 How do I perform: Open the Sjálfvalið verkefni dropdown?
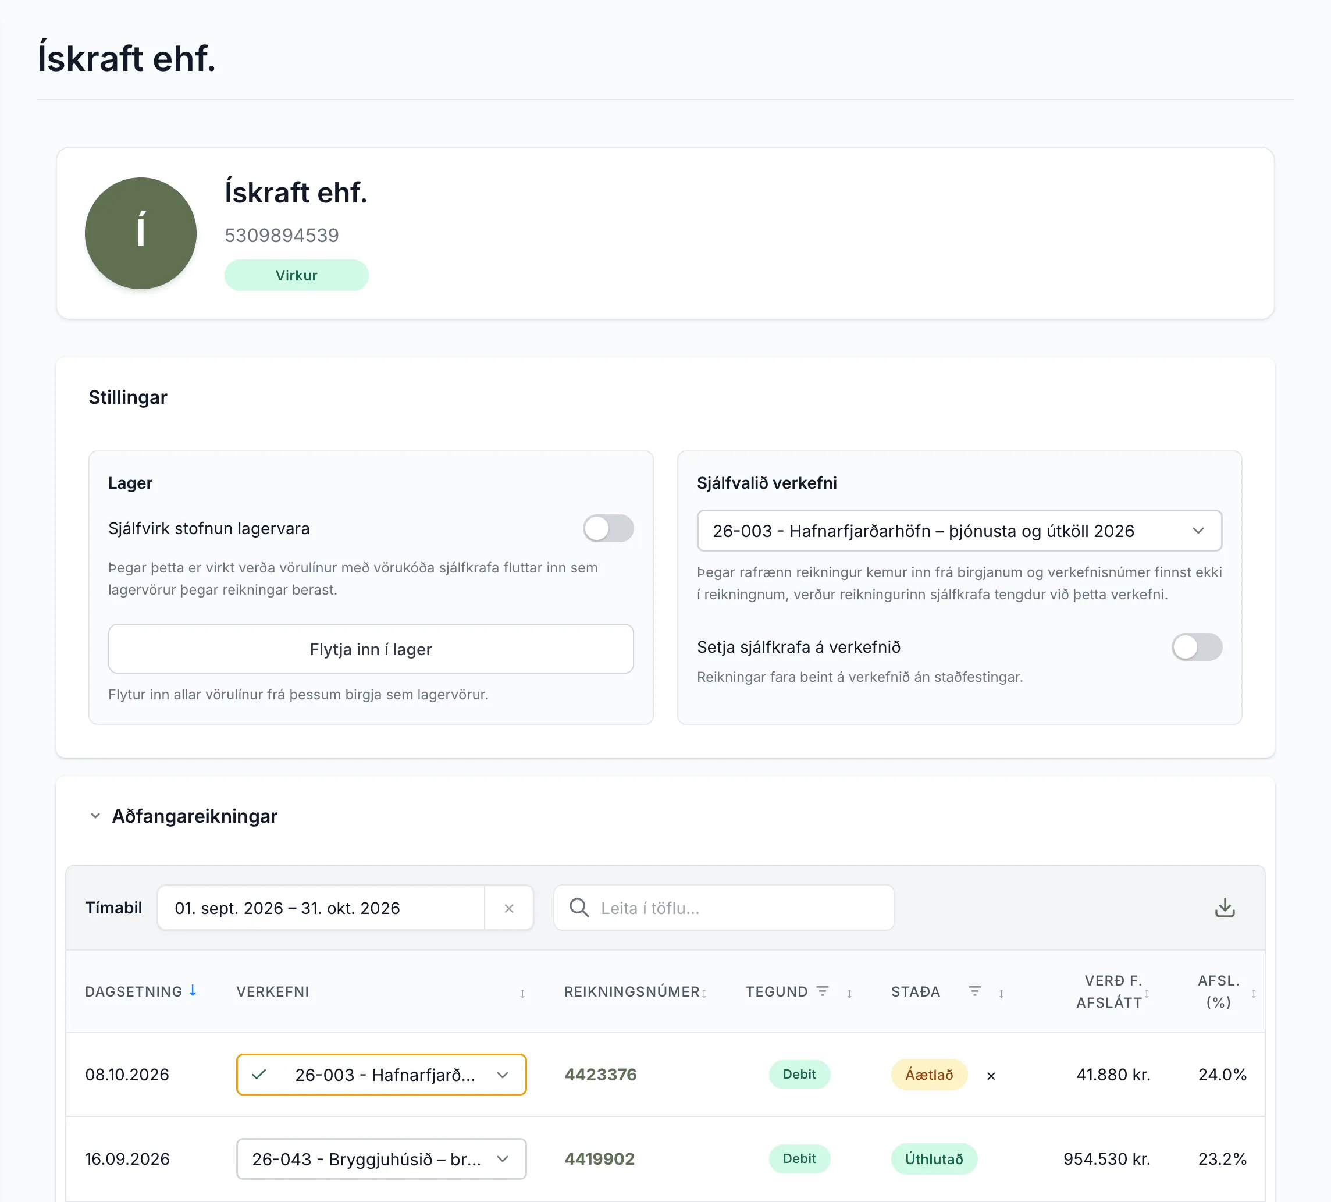click(959, 531)
